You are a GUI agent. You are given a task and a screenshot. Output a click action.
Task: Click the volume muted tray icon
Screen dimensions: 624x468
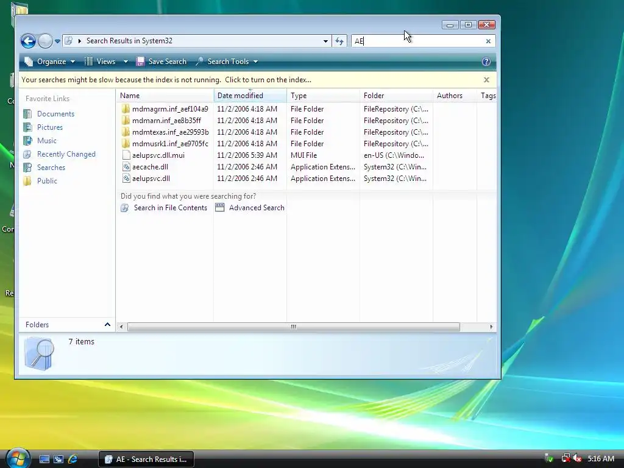(x=578, y=458)
